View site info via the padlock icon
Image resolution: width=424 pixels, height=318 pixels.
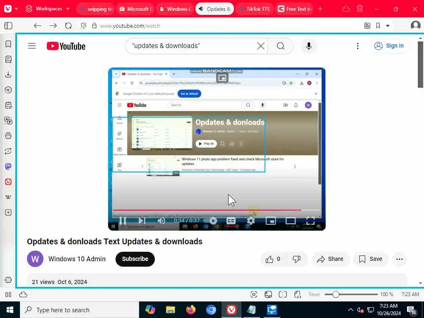point(94,26)
